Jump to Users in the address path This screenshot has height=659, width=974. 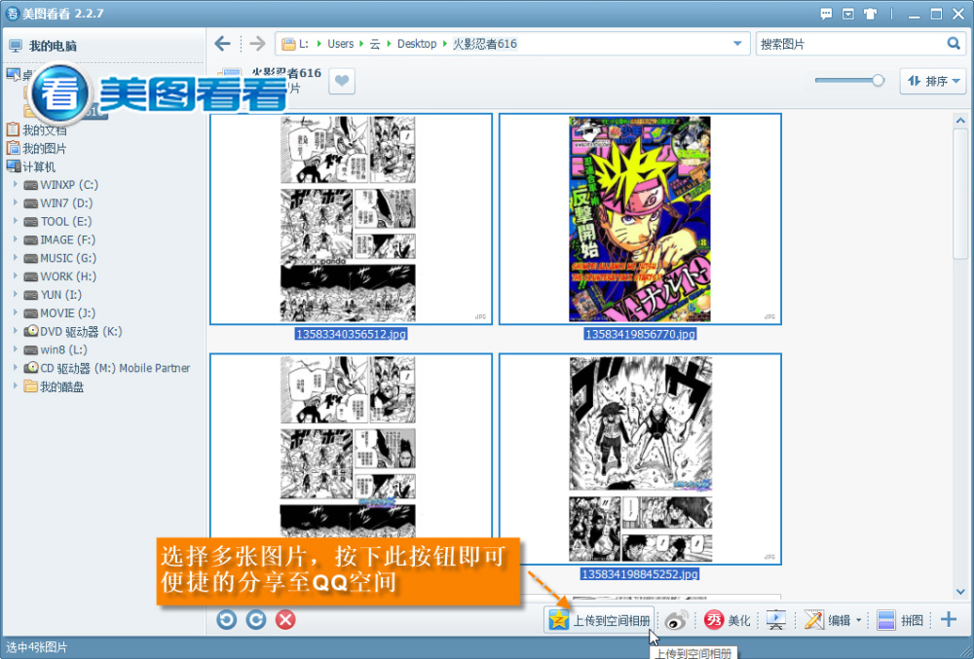340,44
